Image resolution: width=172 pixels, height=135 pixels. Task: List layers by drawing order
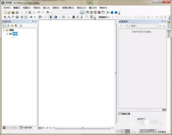4,26
